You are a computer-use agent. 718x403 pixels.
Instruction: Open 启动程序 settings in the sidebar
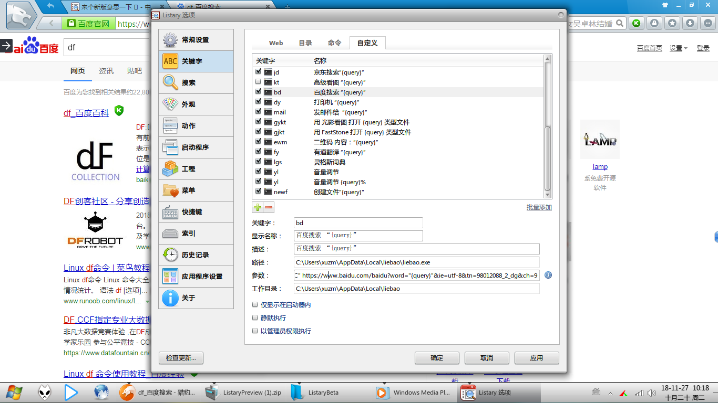tap(196, 147)
